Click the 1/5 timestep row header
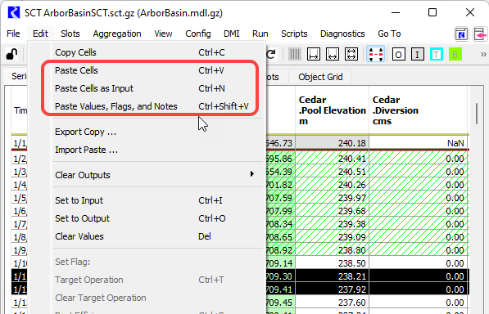The width and height of the screenshot is (489, 314). [20, 198]
